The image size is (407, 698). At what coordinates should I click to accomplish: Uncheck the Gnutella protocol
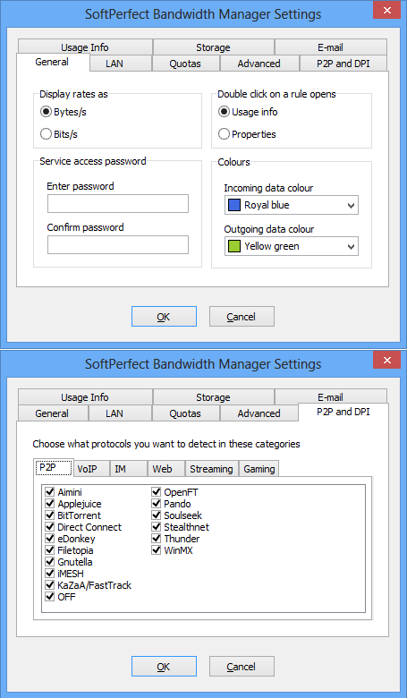[50, 562]
